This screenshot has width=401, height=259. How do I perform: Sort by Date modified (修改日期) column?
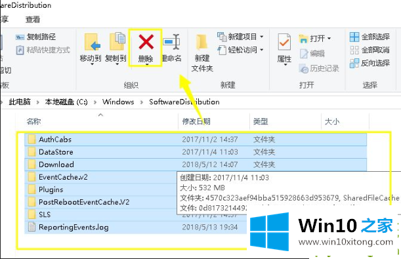[x=196, y=121]
